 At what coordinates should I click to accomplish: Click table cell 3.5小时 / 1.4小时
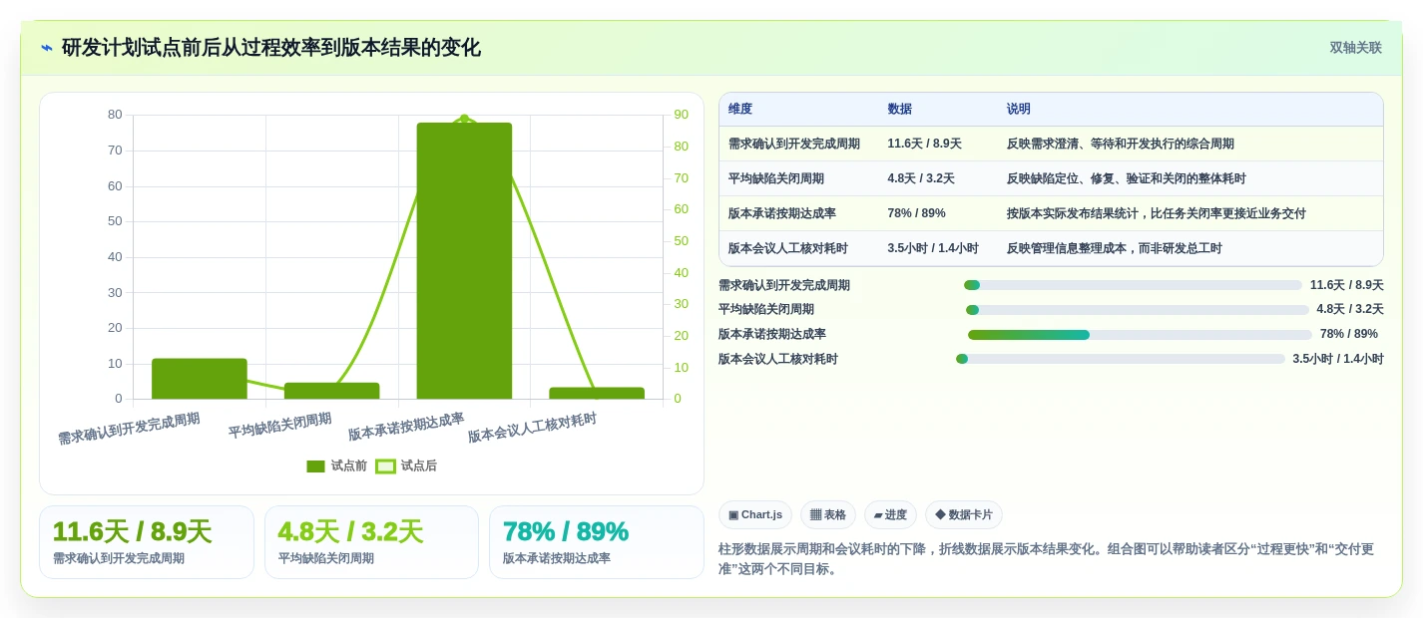(x=933, y=248)
